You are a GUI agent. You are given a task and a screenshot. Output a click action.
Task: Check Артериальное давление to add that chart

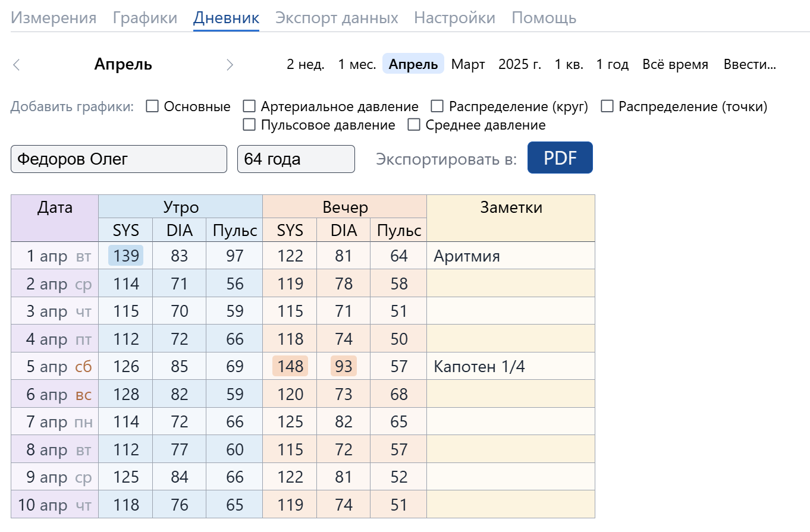(249, 106)
